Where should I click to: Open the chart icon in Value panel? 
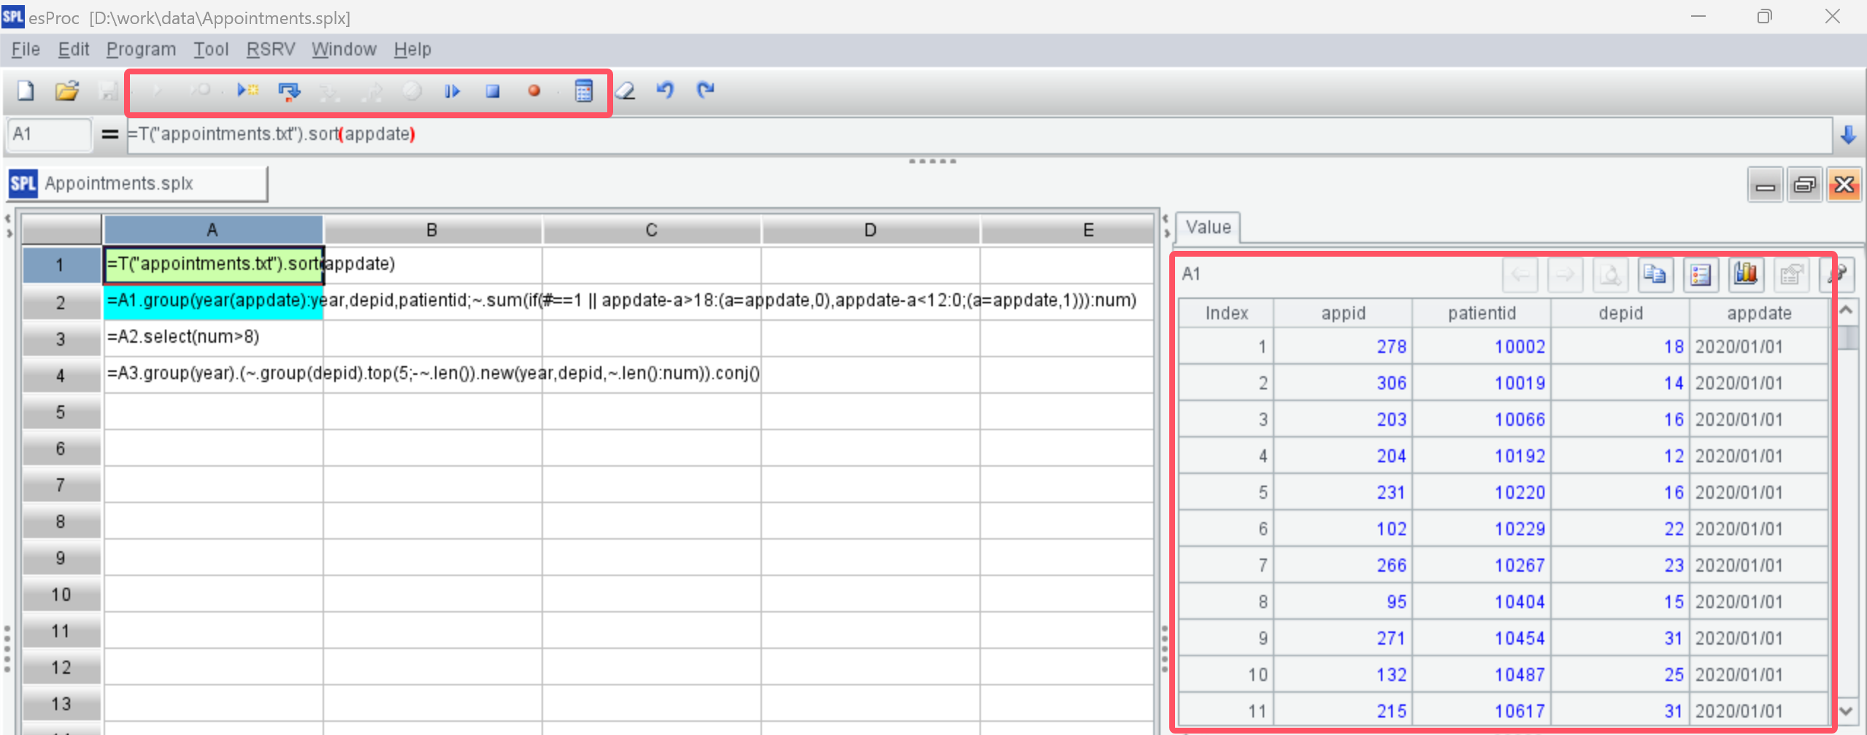pos(1746,274)
